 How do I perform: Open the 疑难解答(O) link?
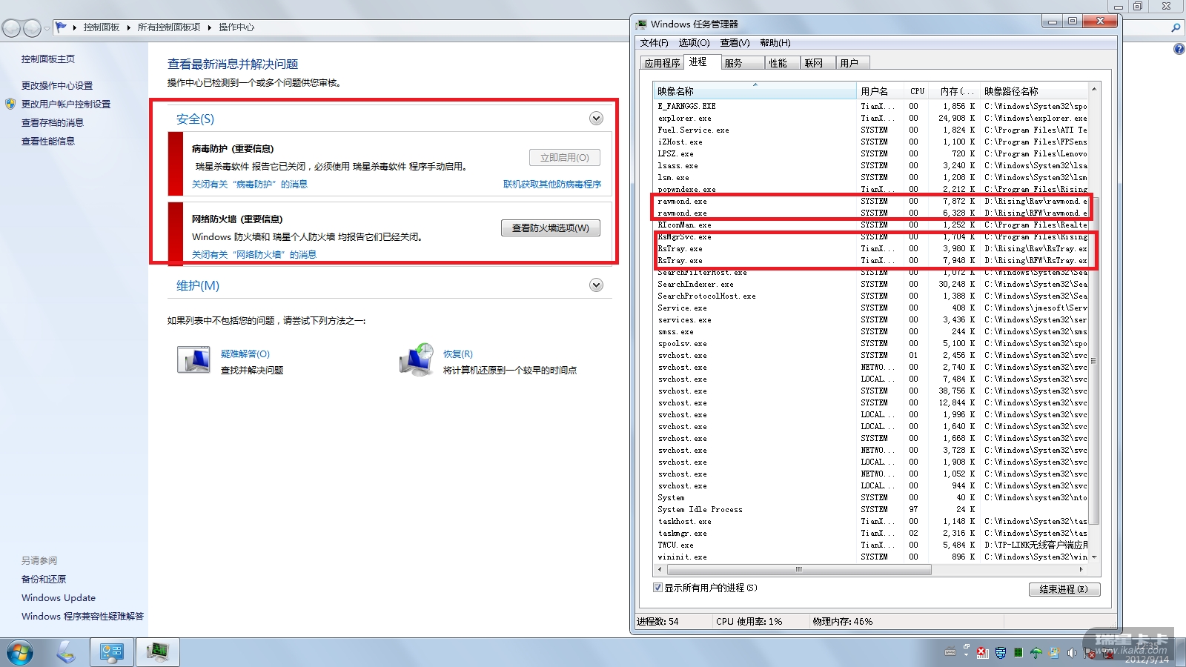coord(245,354)
